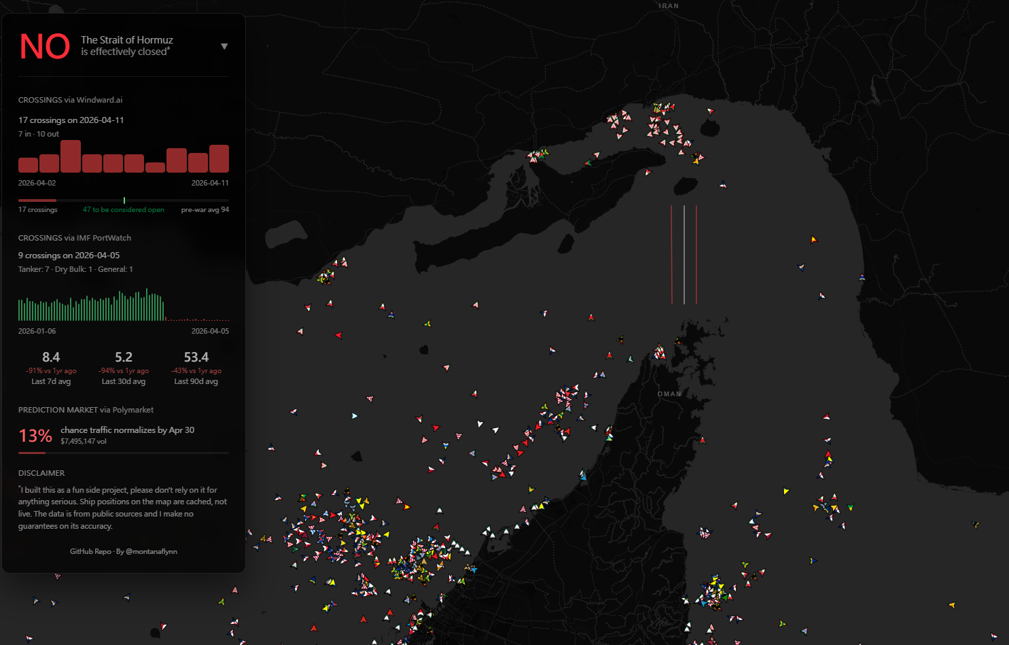This screenshot has height=645, width=1009.
Task: Click the green threshold marker on crossings progress bar
Action: (x=124, y=201)
